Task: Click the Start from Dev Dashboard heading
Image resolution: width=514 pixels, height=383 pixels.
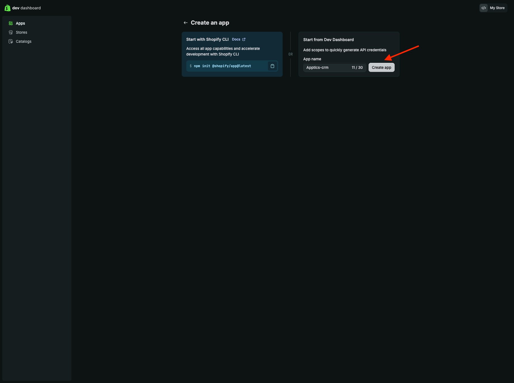Action: click(x=328, y=40)
